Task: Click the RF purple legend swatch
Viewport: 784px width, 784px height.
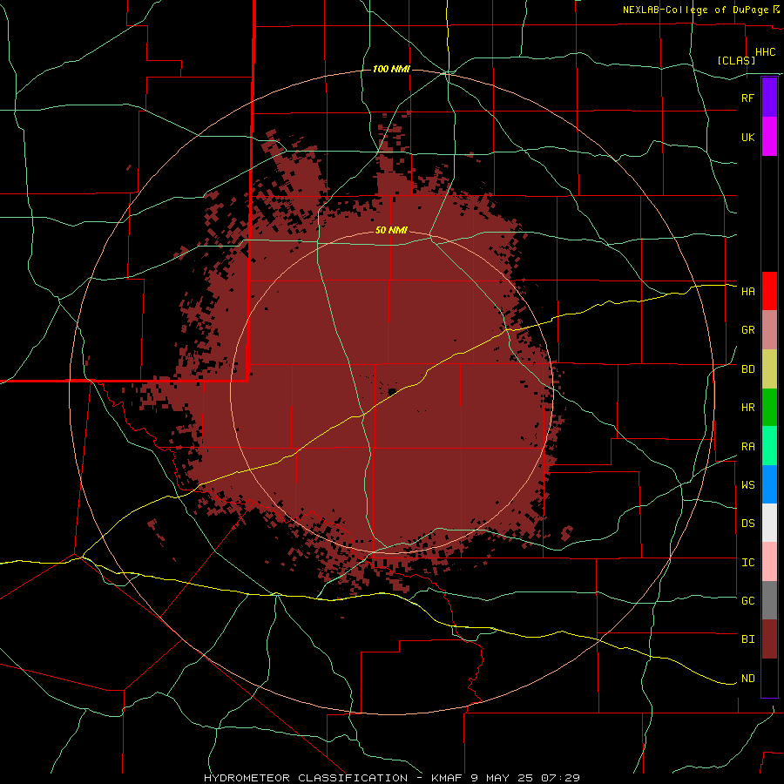Action: 769,97
